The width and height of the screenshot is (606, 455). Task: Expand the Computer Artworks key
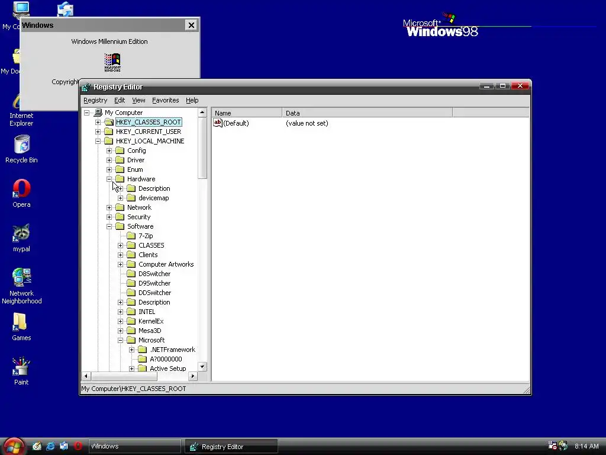120,264
